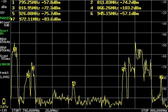Select marker 5 on the rising edge
The image size is (168, 112).
(123, 69)
